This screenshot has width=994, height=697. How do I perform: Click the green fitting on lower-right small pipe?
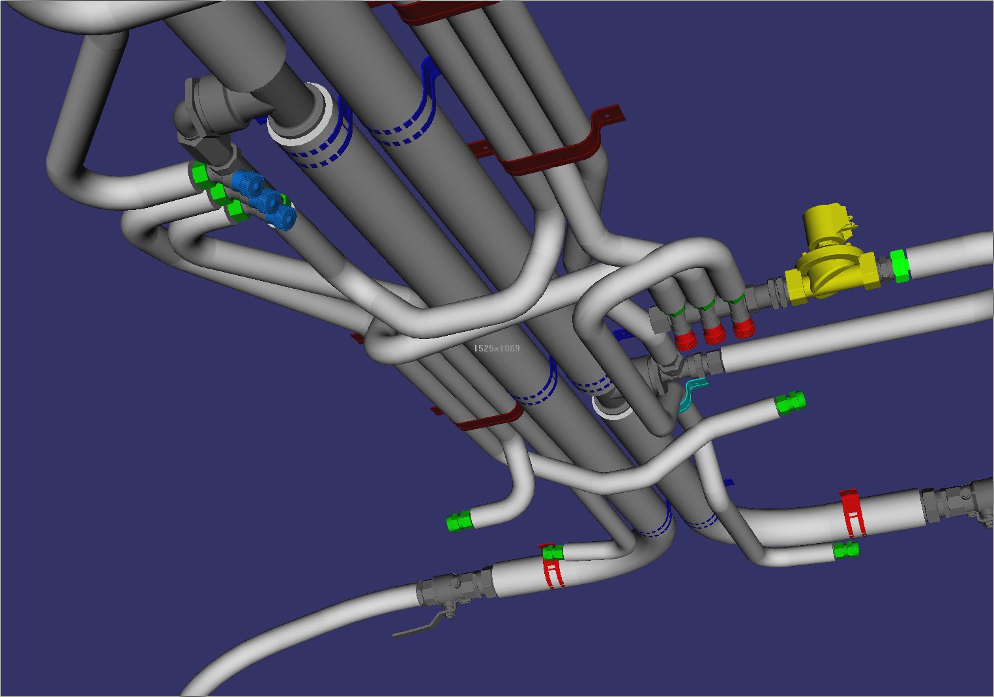846,550
